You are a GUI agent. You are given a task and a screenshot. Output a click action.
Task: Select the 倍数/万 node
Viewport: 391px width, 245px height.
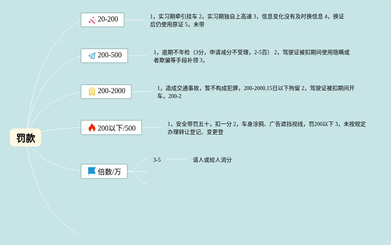[104, 171]
